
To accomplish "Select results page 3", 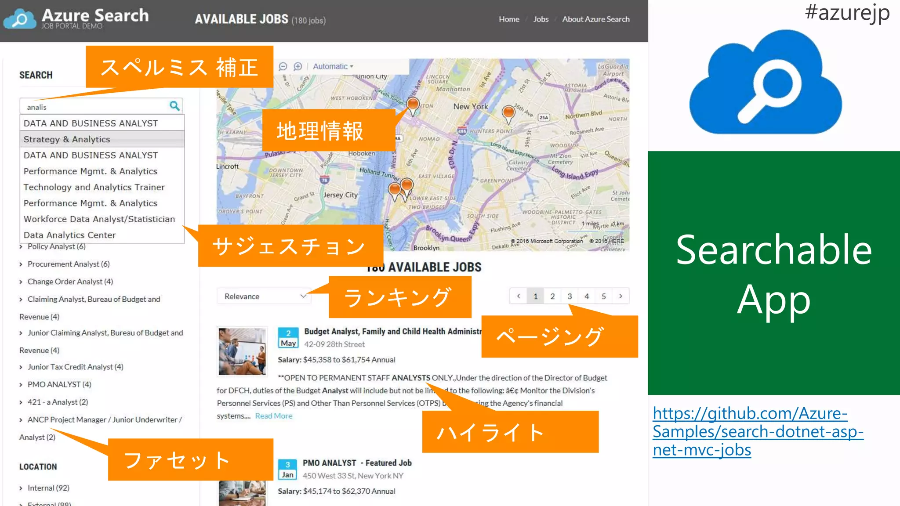I will pyautogui.click(x=570, y=296).
